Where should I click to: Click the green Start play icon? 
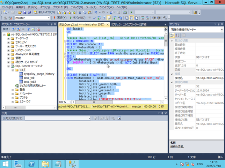pos(131,13)
